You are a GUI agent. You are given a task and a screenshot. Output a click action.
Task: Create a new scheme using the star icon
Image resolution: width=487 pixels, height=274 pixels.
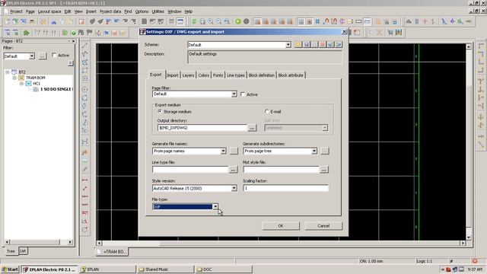pos(298,45)
